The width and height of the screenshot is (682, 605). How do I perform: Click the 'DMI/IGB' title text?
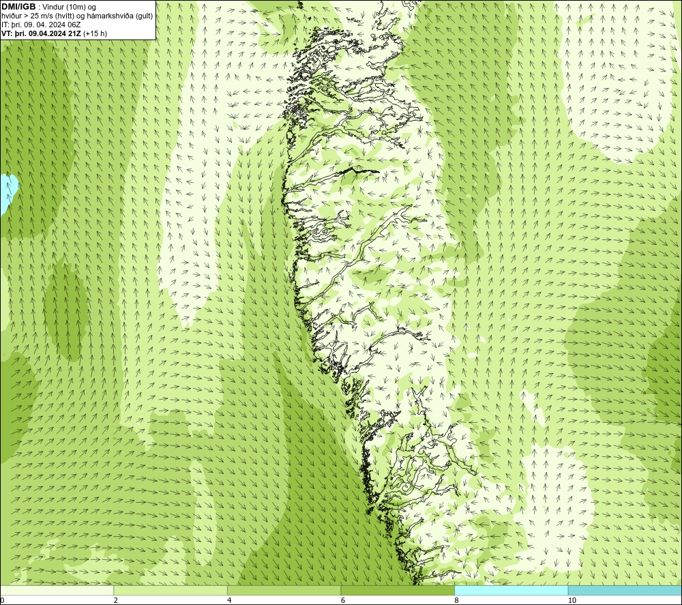(18, 7)
